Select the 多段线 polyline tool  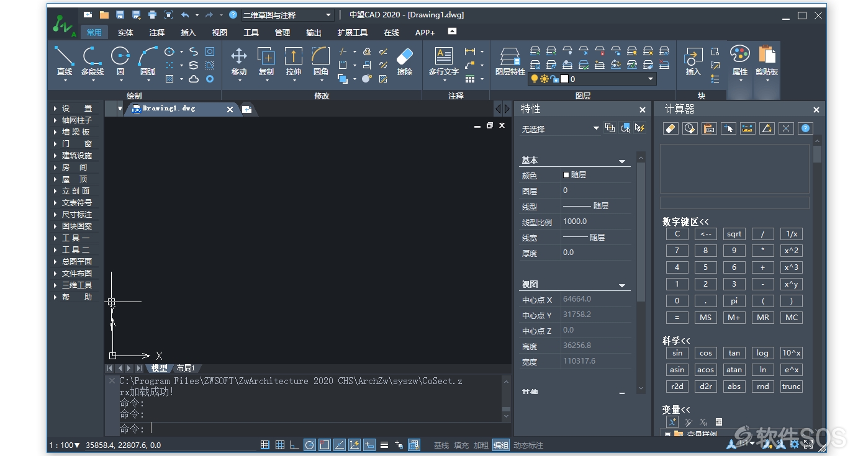coord(93,61)
